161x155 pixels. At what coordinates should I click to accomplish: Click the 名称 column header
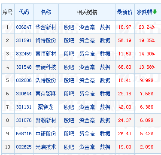pos(46,12)
